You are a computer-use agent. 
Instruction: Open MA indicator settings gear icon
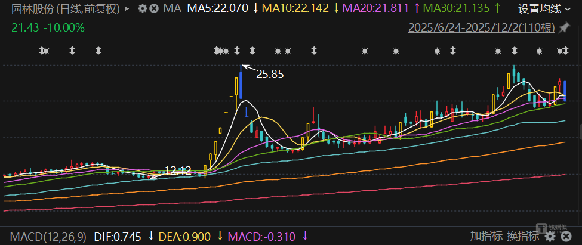[142, 9]
